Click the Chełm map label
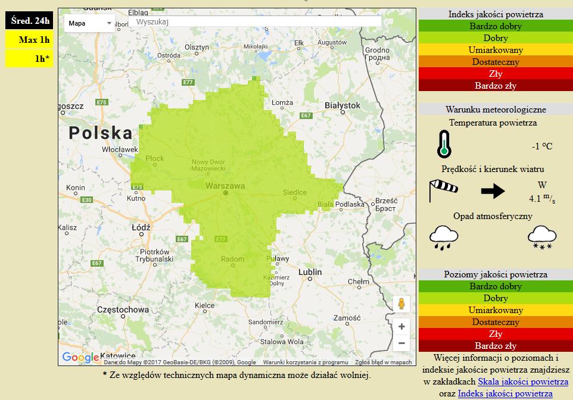 [358, 282]
